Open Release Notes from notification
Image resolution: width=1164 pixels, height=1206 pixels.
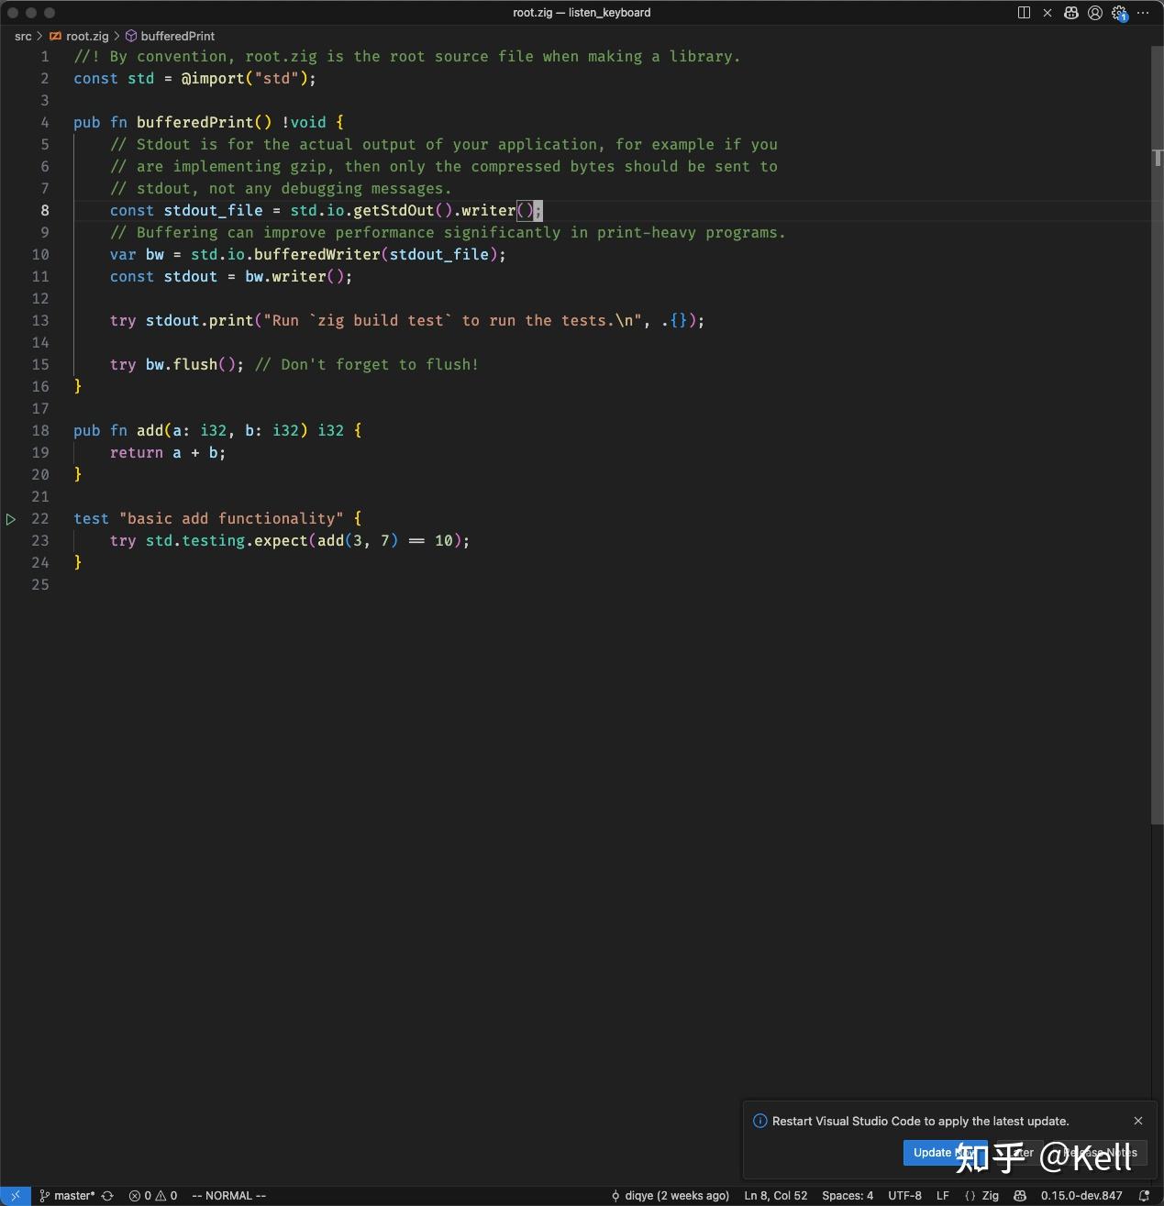tap(1100, 1153)
